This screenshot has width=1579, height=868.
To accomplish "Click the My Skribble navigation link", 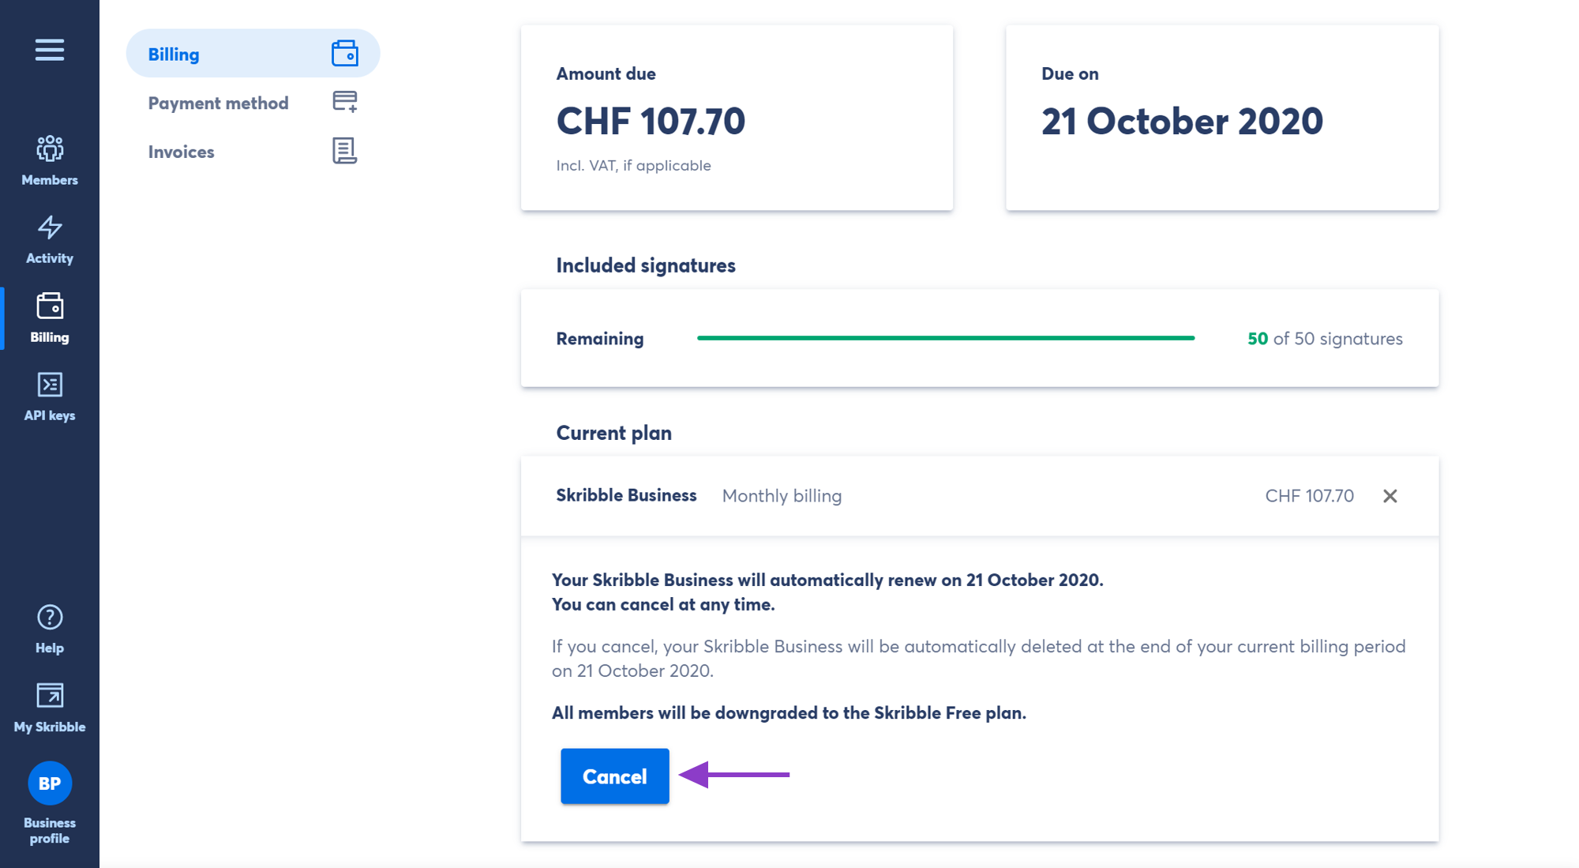I will click(51, 704).
